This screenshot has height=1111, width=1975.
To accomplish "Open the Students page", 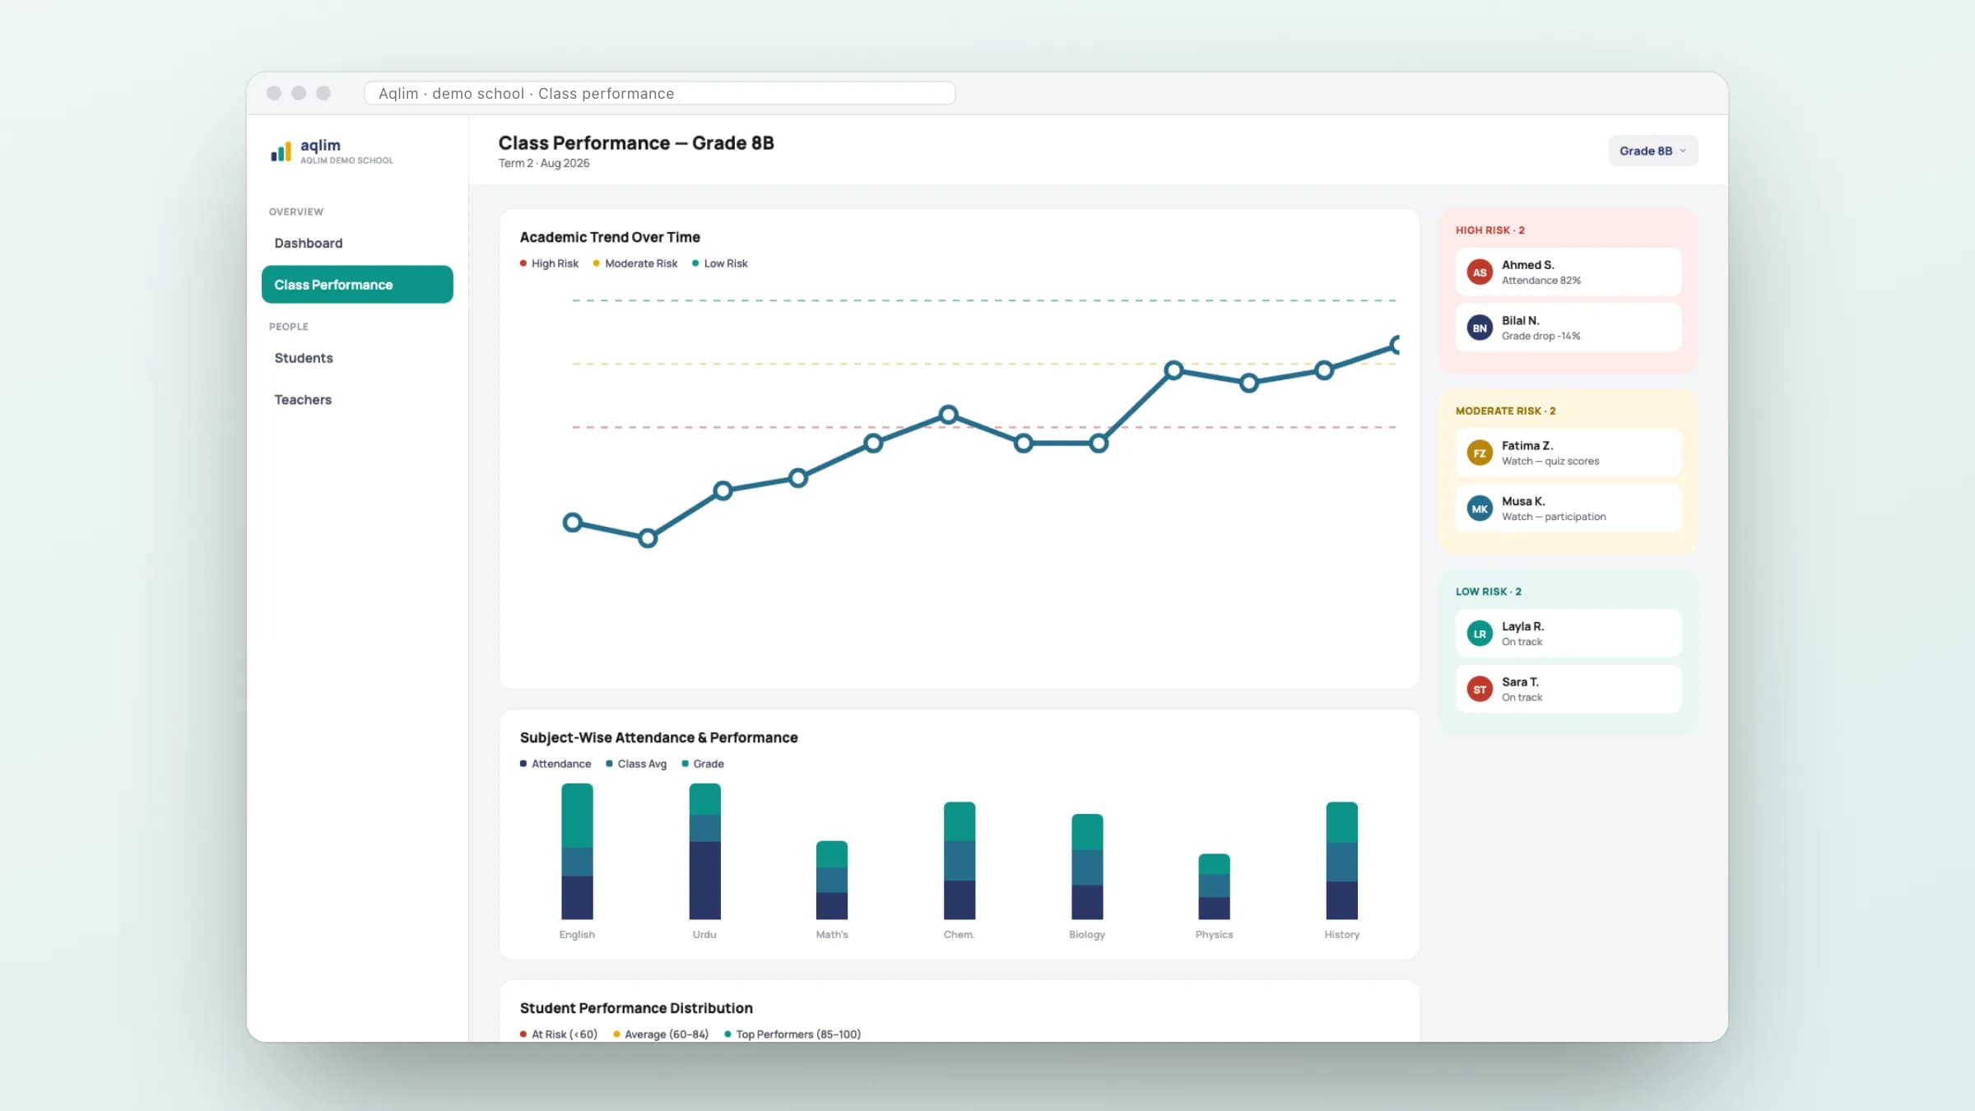I will 357,358.
